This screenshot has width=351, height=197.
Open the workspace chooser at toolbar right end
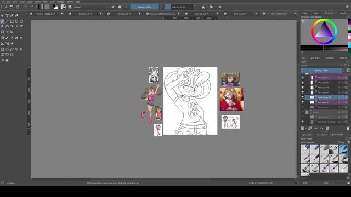tap(347, 7)
